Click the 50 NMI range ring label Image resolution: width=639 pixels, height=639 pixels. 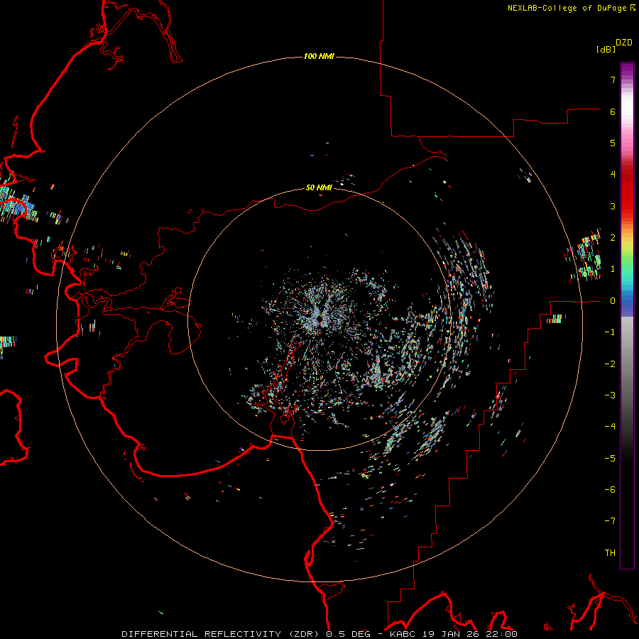pyautogui.click(x=319, y=187)
